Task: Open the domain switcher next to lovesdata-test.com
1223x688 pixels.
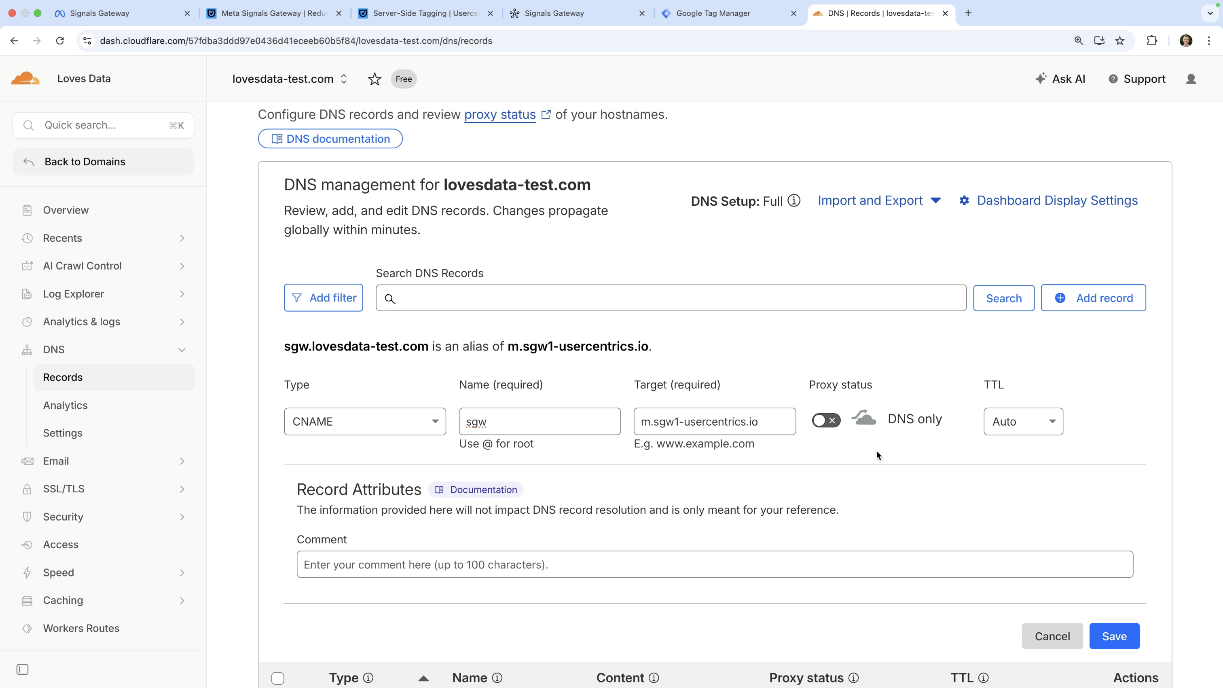Action: click(x=344, y=79)
